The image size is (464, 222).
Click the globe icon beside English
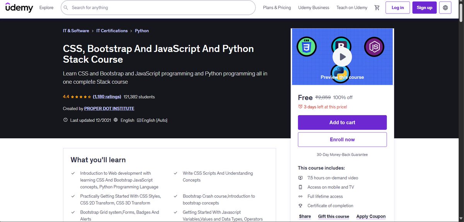pos(116,120)
